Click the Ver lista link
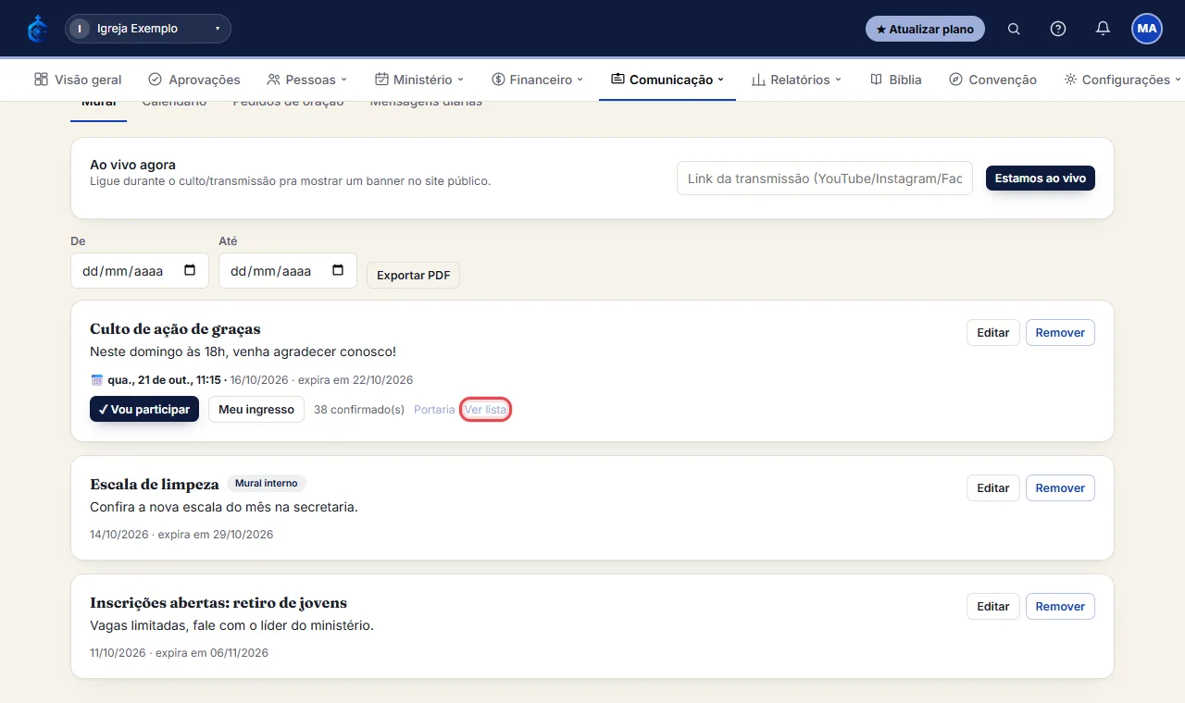Viewport: 1185px width, 703px height. click(485, 410)
